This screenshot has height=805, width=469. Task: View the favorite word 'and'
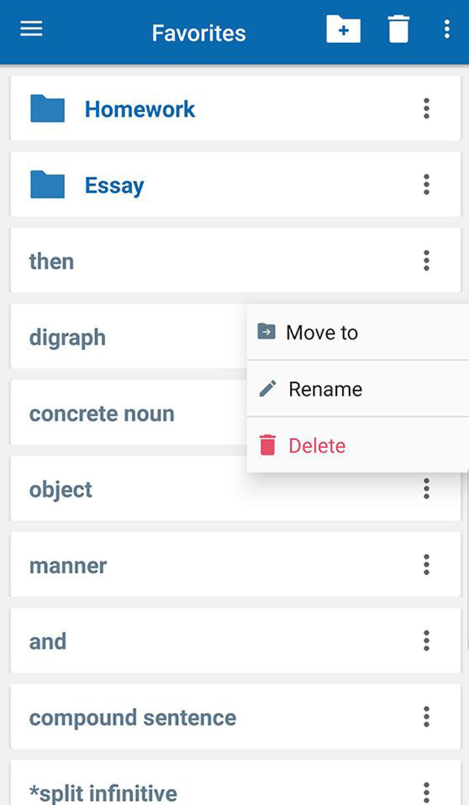click(x=48, y=641)
